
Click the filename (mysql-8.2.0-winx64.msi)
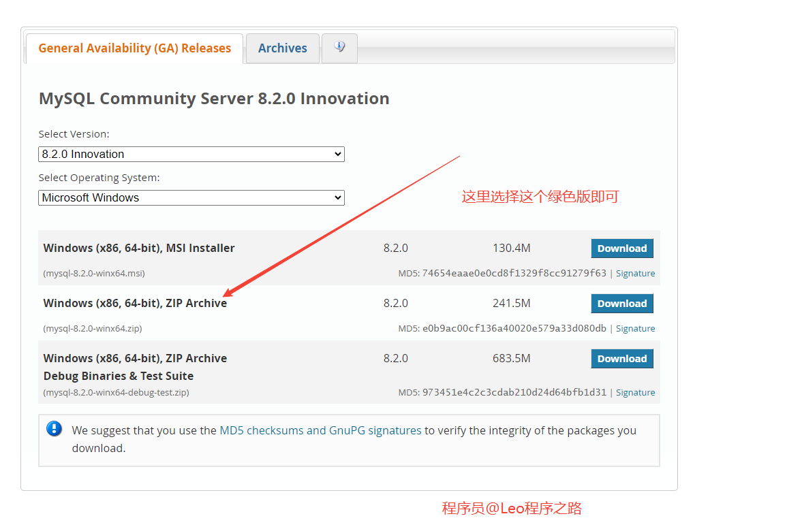tap(94, 274)
